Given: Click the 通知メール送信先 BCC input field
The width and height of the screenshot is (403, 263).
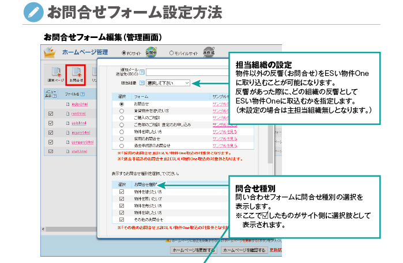Looking at the screenshot, I should tap(187, 72).
